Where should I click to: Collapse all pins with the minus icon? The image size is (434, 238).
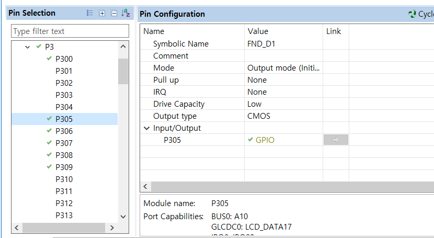[114, 13]
